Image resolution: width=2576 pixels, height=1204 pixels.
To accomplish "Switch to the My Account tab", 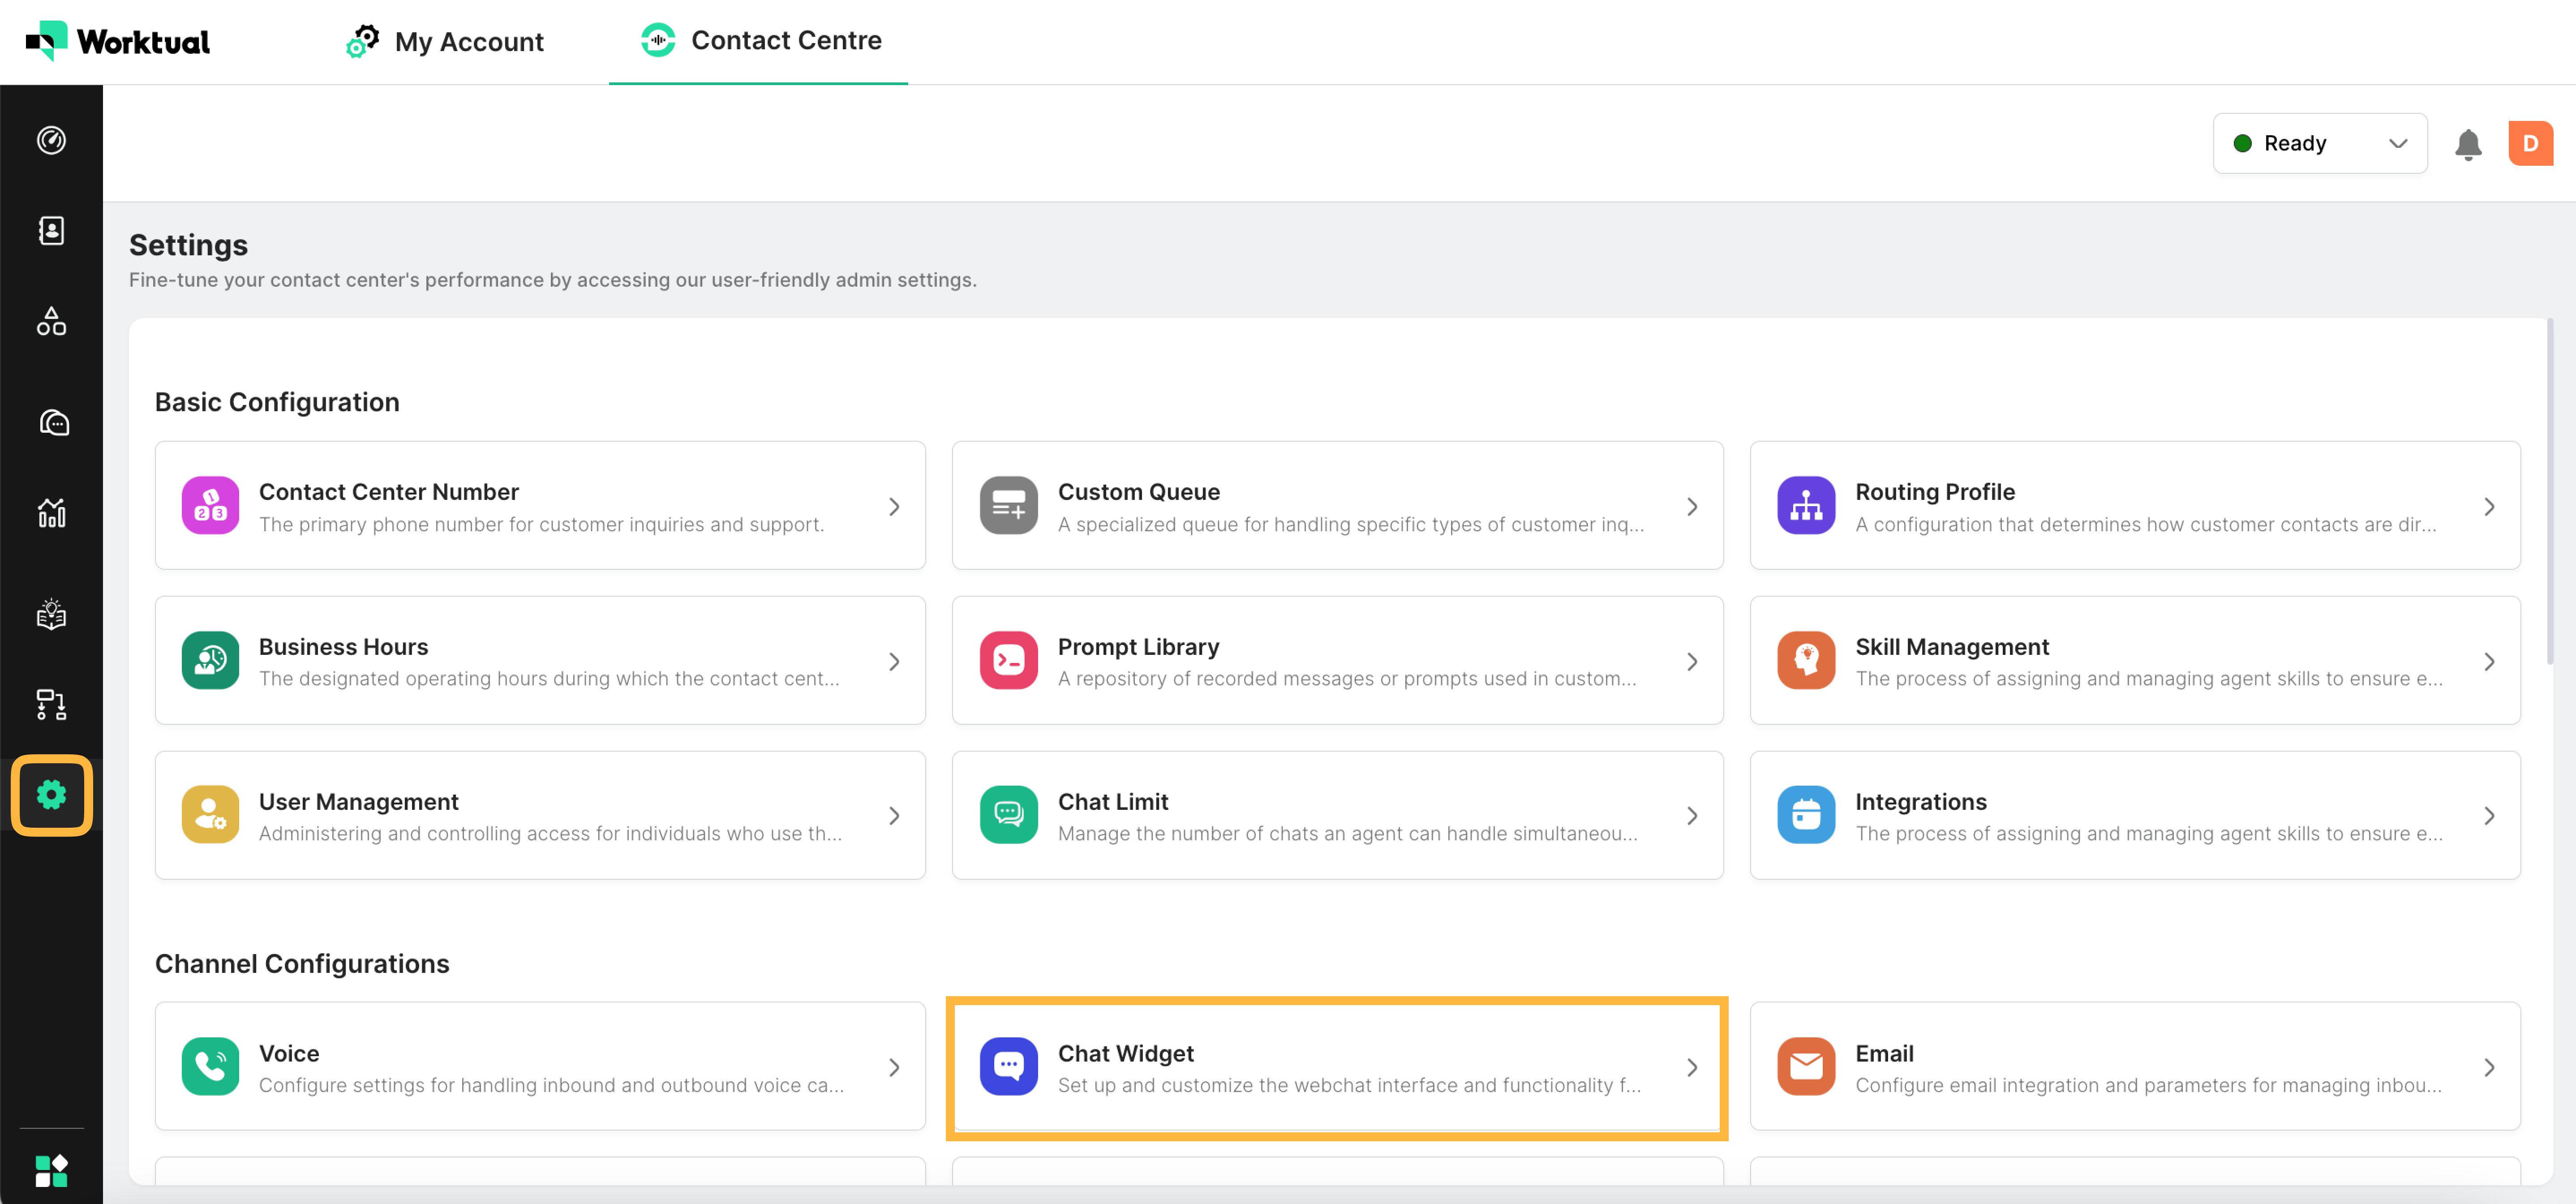I will click(x=445, y=42).
